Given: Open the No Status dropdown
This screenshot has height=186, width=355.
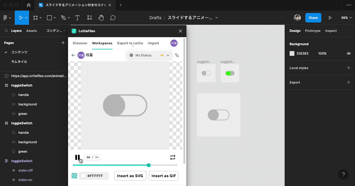Looking at the screenshot, I should click(149, 55).
